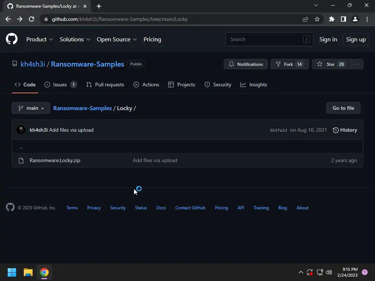Click the kh4sh3i avatar in commit row
This screenshot has width=375, height=281.
(x=21, y=130)
